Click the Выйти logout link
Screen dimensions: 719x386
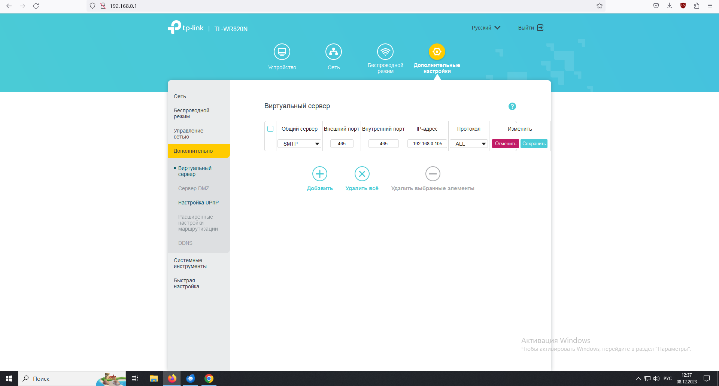click(531, 28)
